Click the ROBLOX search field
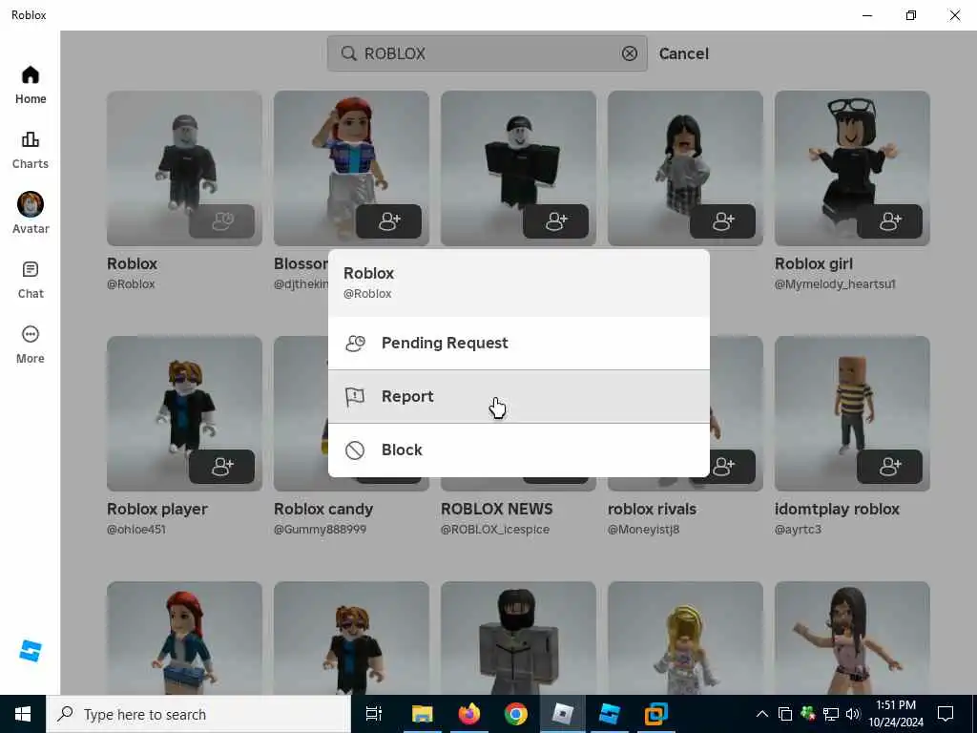Image resolution: width=977 pixels, height=733 pixels. pyautogui.click(x=488, y=53)
